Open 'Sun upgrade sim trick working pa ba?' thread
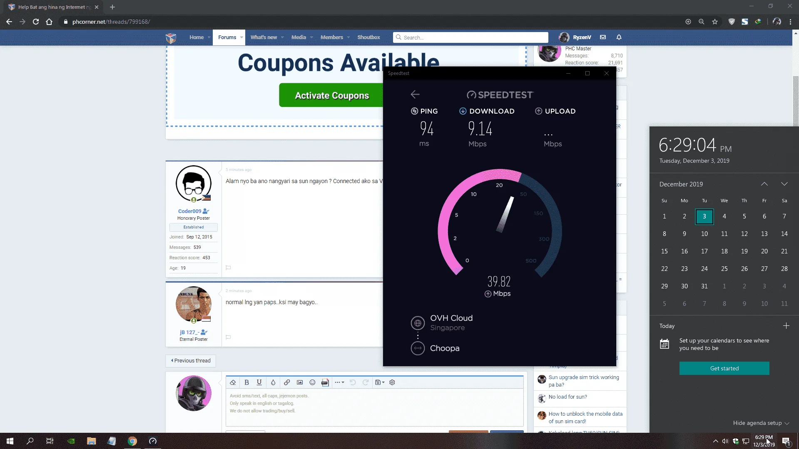Viewport: 799px width, 449px height. (x=584, y=381)
